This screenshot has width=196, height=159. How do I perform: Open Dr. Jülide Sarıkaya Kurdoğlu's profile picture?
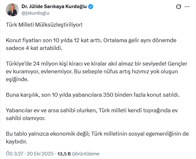12,10
